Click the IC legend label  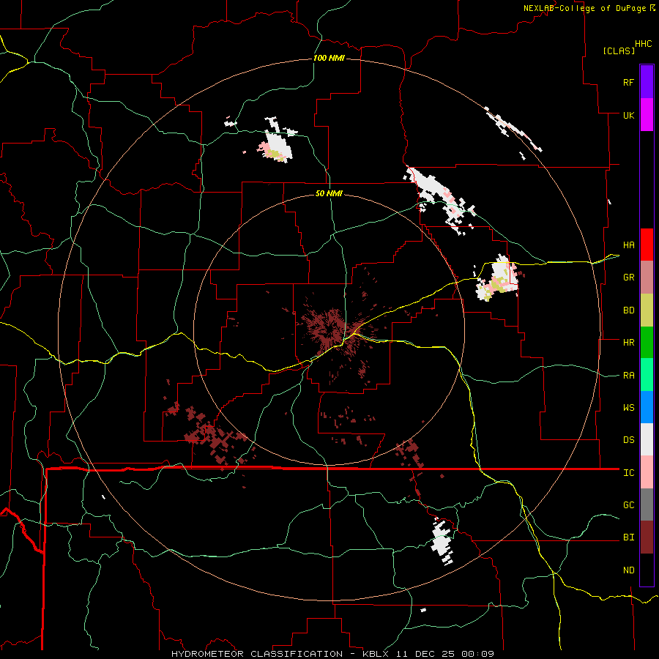628,473
